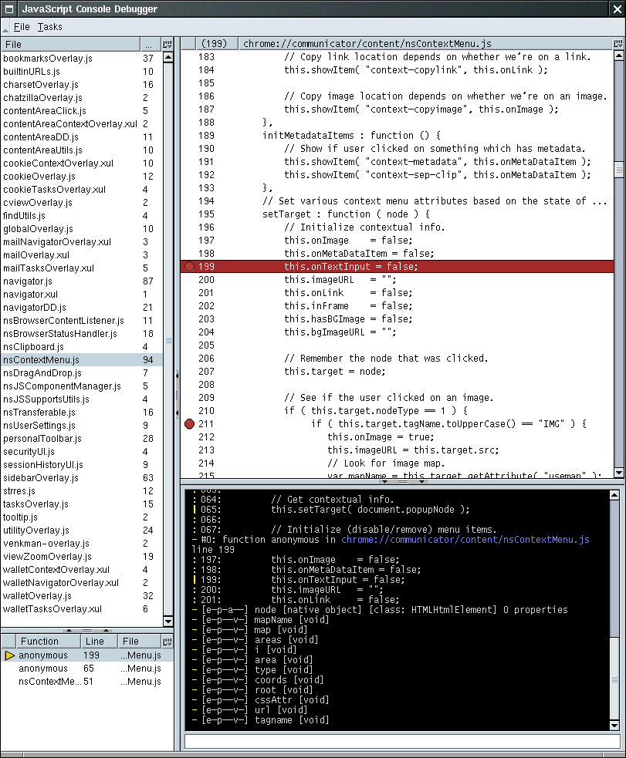Viewport: 626px width, 758px height.
Task: Open the File menu
Action: (x=22, y=27)
